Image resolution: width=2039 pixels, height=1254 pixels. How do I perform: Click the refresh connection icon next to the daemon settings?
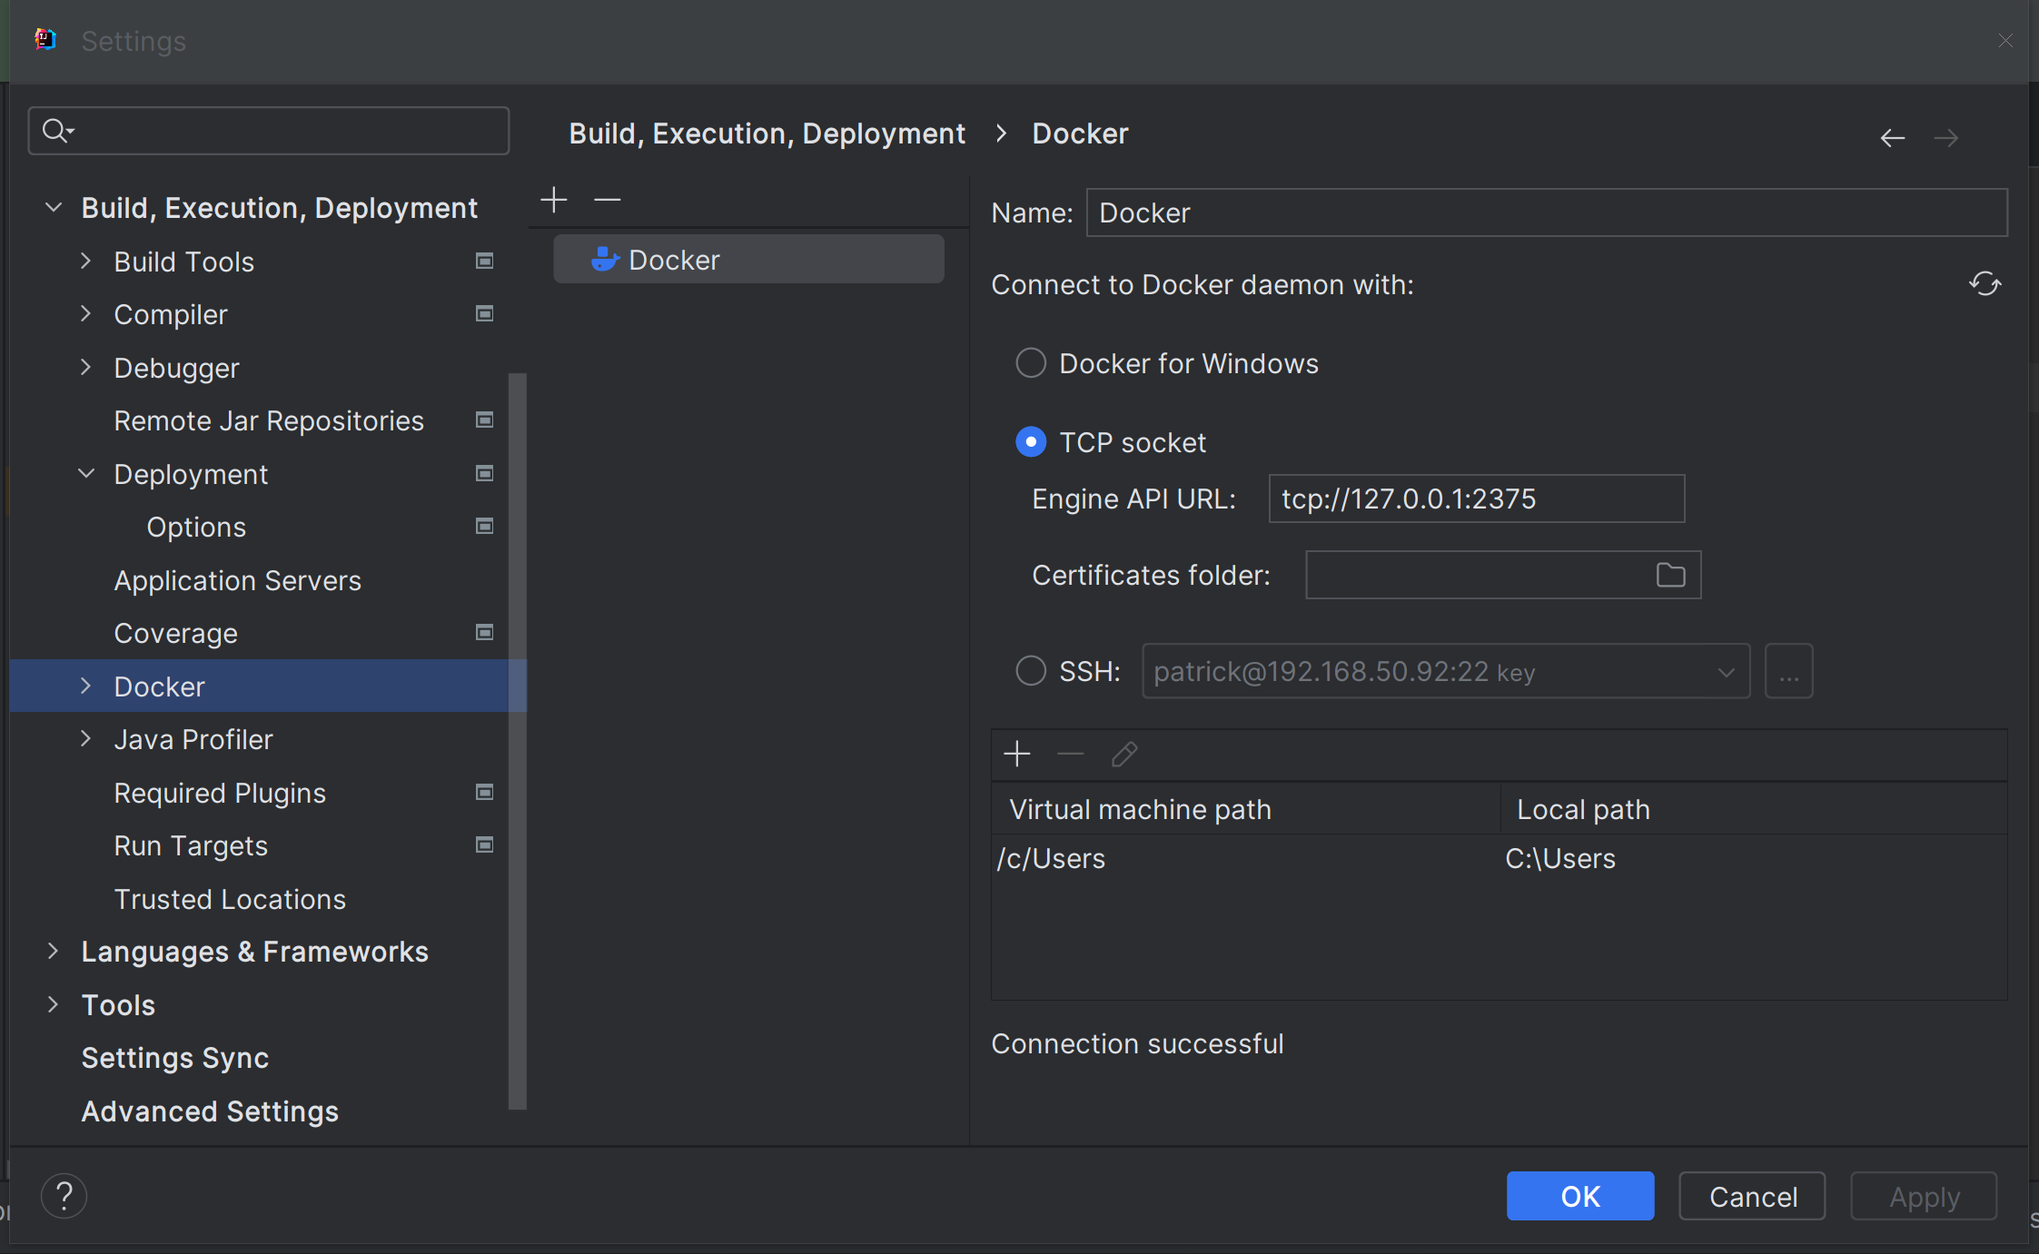click(x=1985, y=284)
